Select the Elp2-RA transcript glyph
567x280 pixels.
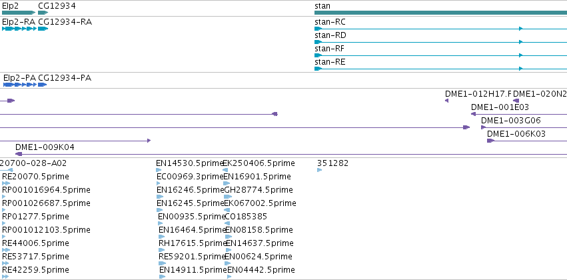click(x=19, y=29)
